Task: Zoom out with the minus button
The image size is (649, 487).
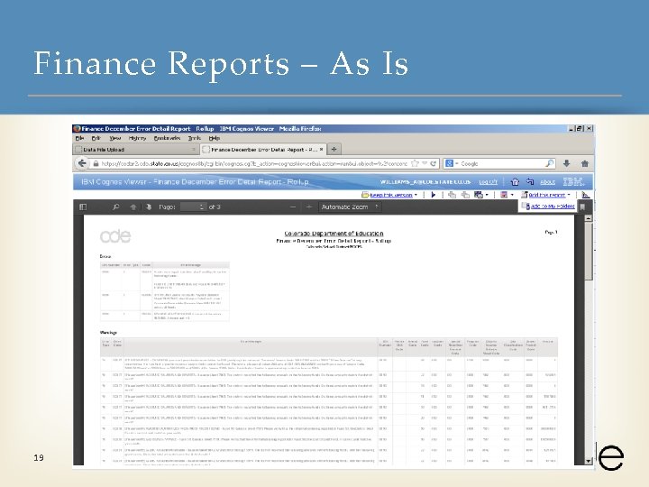Action: pyautogui.click(x=293, y=207)
